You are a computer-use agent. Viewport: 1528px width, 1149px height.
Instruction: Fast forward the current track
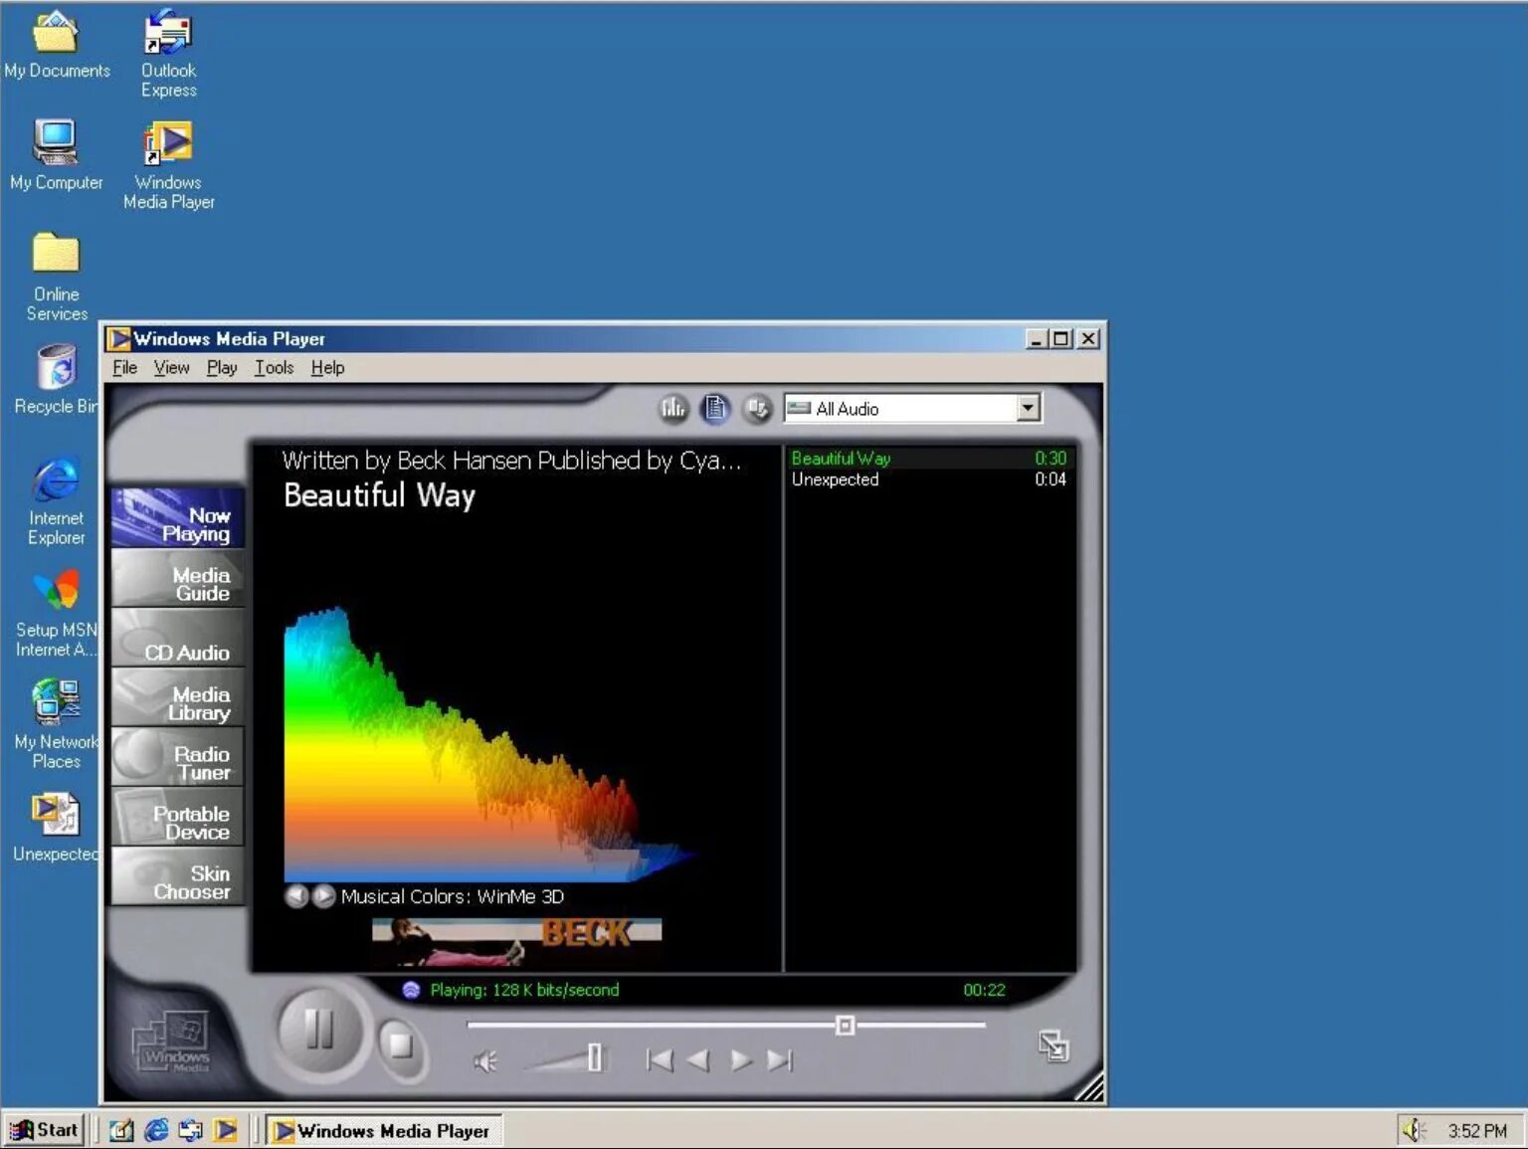click(740, 1060)
